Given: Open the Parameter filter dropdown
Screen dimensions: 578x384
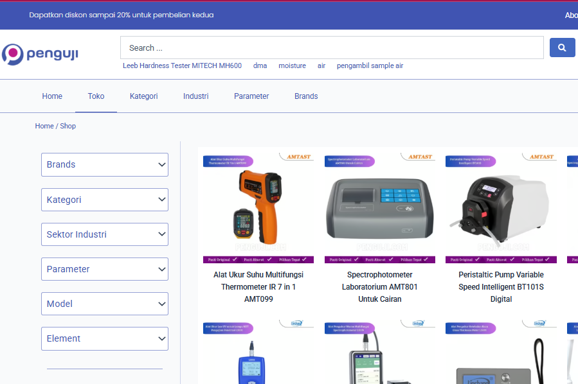Looking at the screenshot, I should [105, 269].
